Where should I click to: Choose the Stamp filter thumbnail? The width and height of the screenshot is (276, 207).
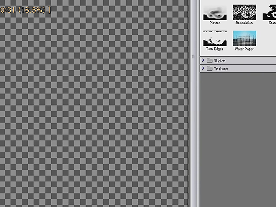(x=270, y=12)
